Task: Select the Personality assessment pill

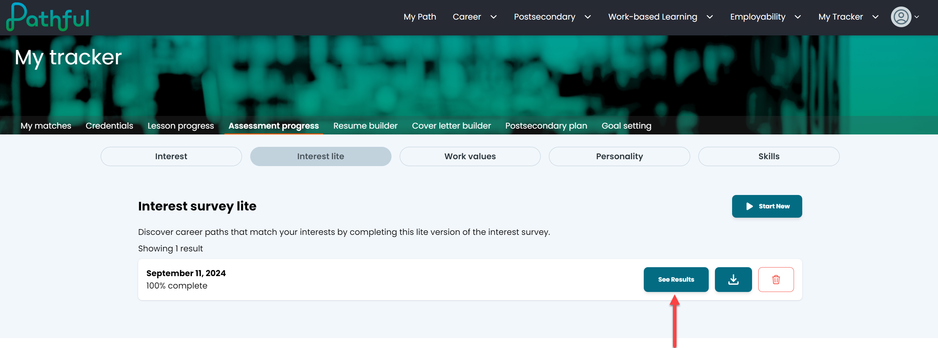Action: 619,156
